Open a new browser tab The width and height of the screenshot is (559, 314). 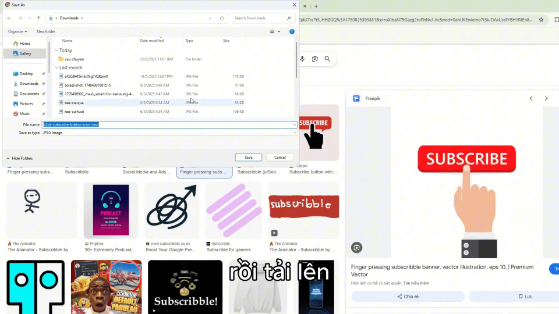click(x=316, y=6)
